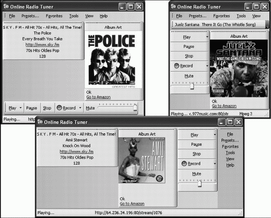Toggle Mute in the top-left window

tap(90, 108)
